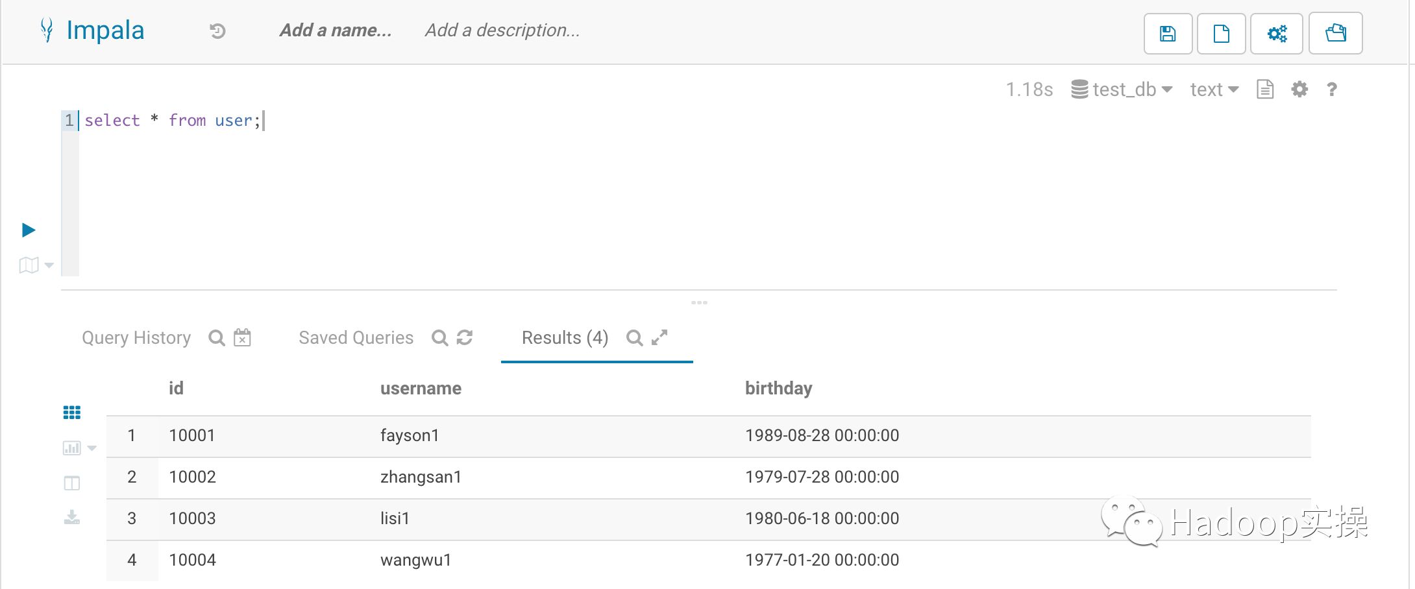Screen dimensions: 1415x589
Task: Click the editor resize handle dots
Action: pyautogui.click(x=699, y=302)
